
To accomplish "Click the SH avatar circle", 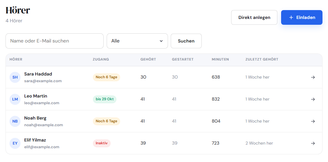I will point(15,77).
